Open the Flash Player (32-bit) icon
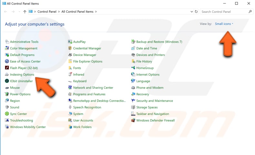The height and width of the screenshot is (155, 255). (x=7, y=68)
